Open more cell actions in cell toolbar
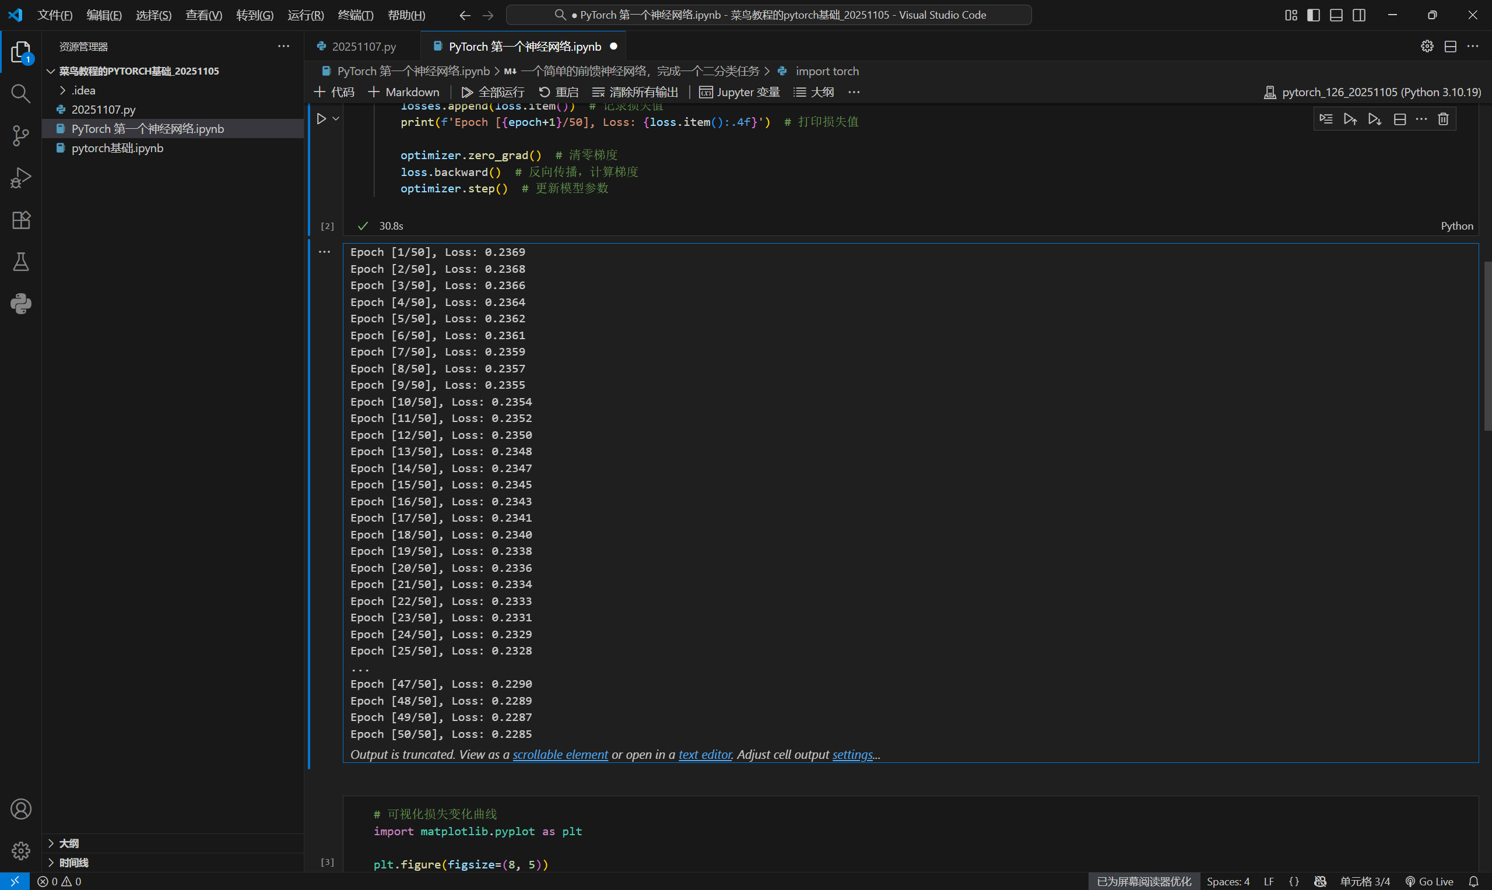This screenshot has height=890, width=1492. 1421,119
